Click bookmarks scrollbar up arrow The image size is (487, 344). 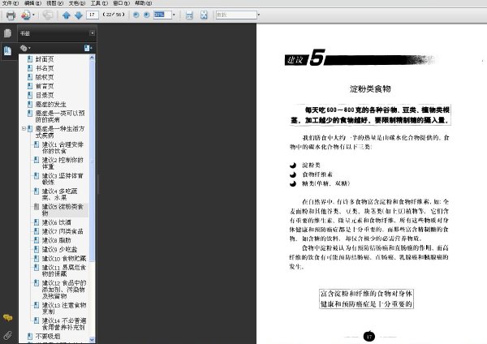point(92,58)
